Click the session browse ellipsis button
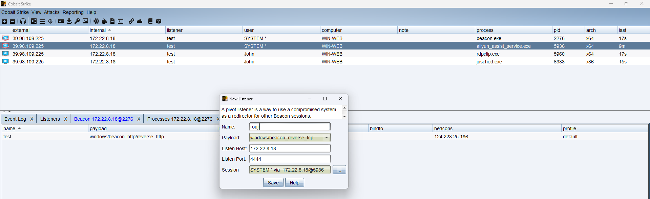 coord(339,170)
